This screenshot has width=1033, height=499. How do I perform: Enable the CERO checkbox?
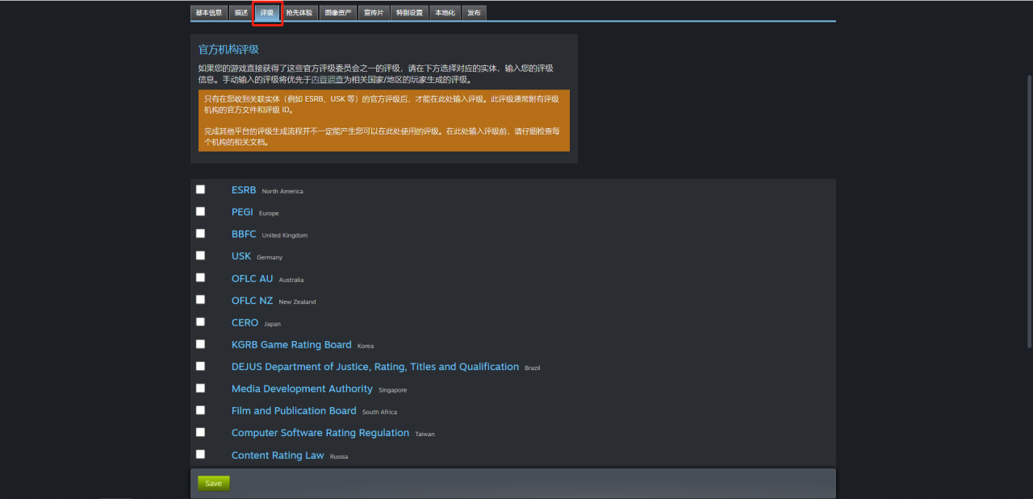200,322
